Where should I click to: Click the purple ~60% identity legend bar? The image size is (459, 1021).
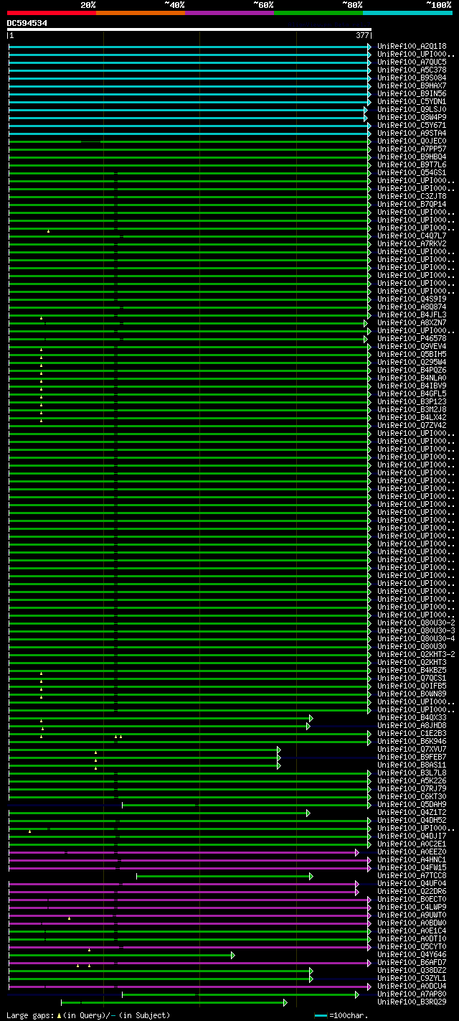[x=229, y=12]
